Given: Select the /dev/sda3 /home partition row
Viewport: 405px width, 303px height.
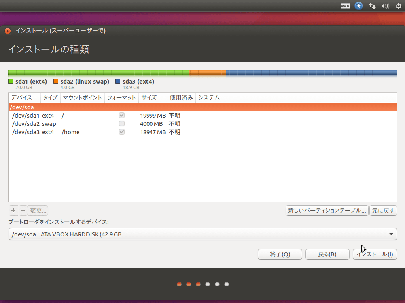Looking at the screenshot, I should 202,132.
